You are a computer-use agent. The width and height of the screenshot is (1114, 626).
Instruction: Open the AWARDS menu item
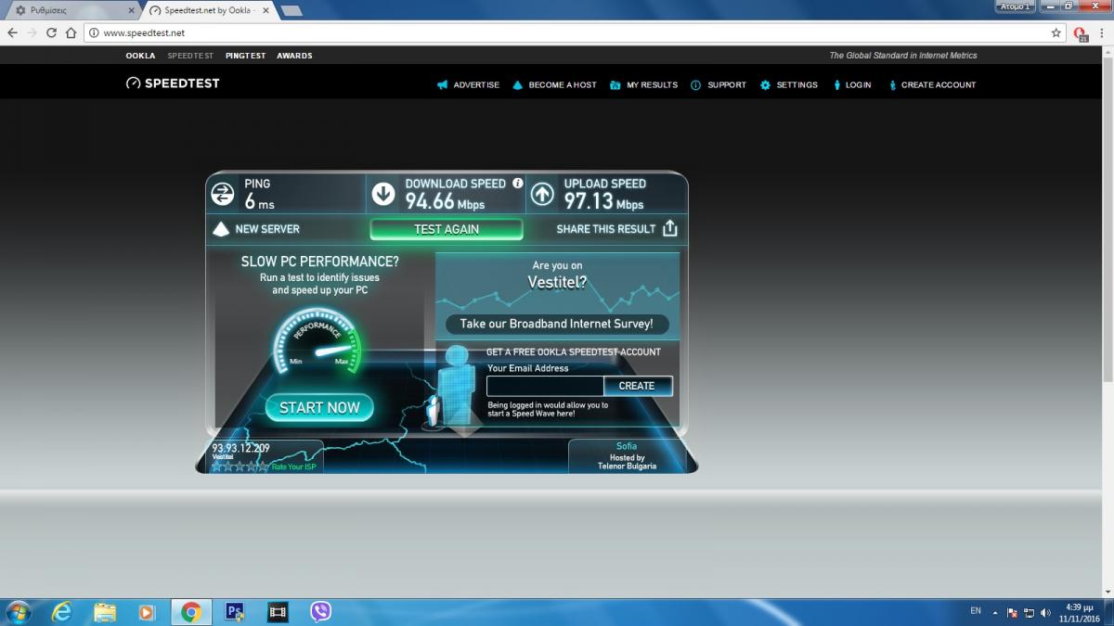pyautogui.click(x=294, y=56)
